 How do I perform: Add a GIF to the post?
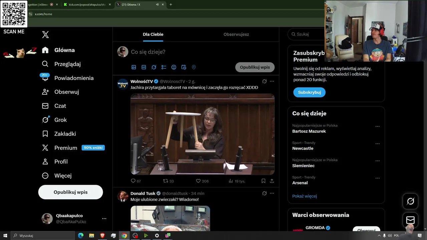pos(144,67)
